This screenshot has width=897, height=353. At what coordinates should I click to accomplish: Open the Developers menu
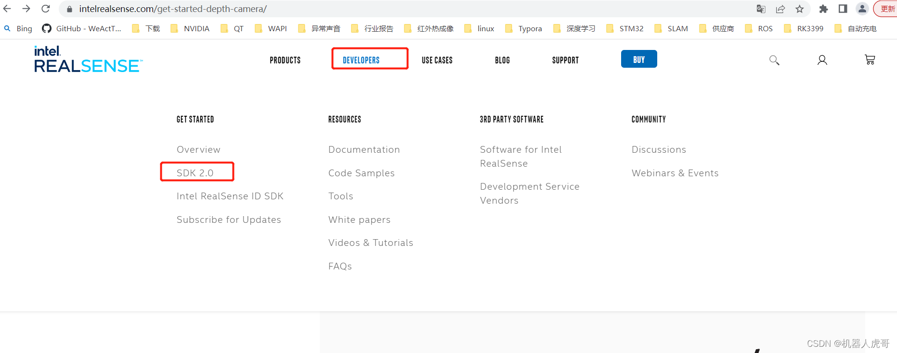(x=361, y=60)
